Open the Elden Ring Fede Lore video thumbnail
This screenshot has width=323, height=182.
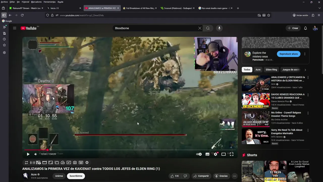point(256,83)
